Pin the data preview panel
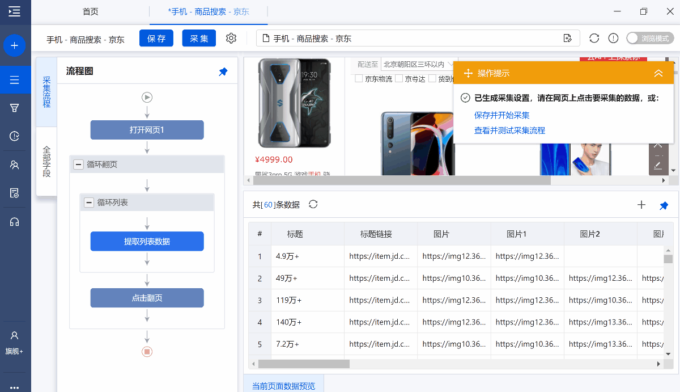This screenshot has width=680, height=392. click(x=664, y=205)
